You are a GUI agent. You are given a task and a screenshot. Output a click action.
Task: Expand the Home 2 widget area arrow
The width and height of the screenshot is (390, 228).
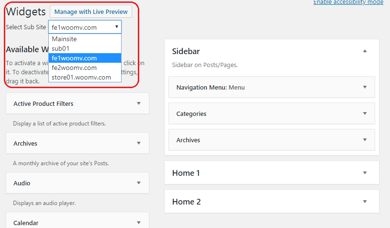click(365, 202)
